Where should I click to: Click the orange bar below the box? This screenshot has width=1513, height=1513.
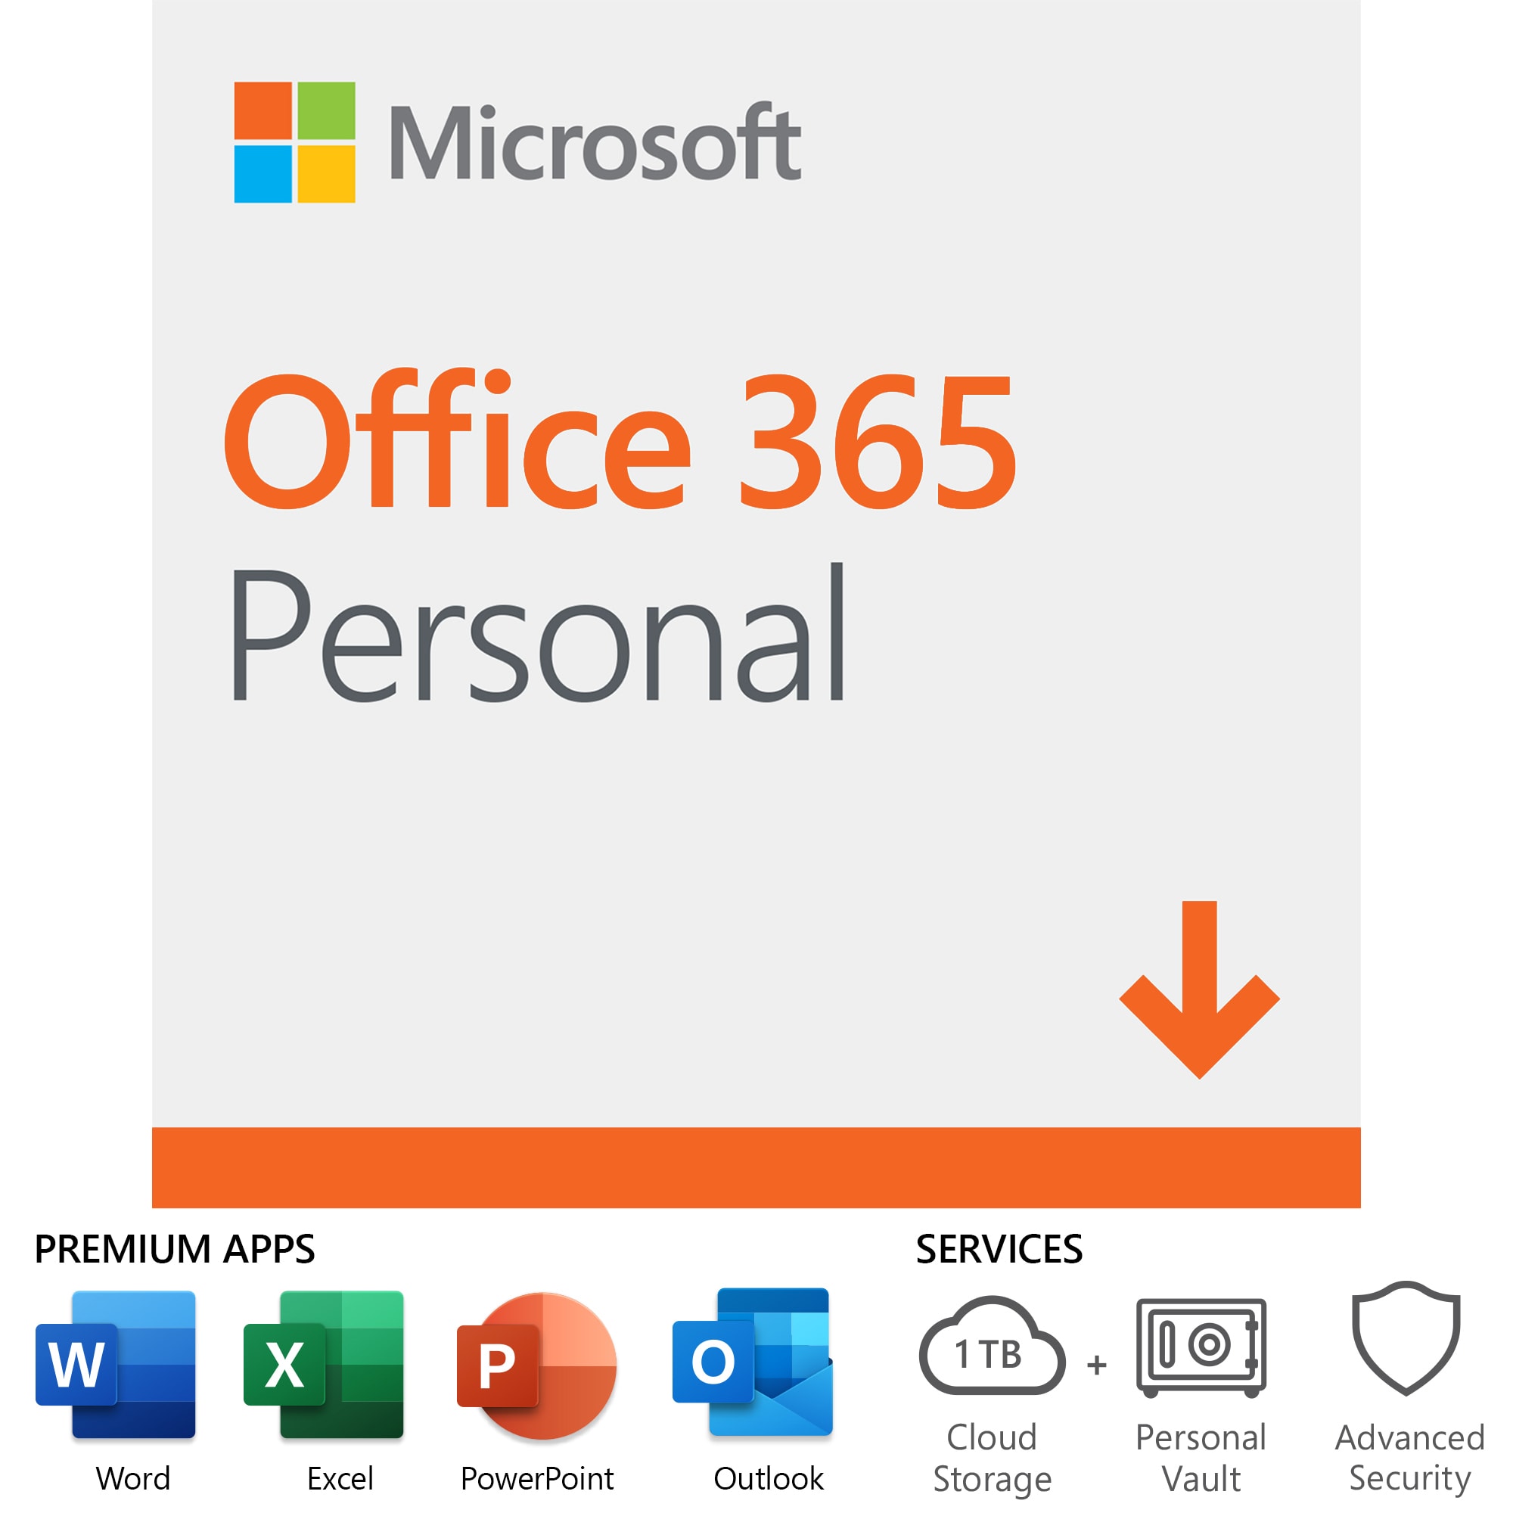pyautogui.click(x=756, y=1167)
